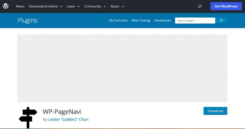Image resolution: width=245 pixels, height=129 pixels.
Task: Open the News menu item
Action: click(20, 6)
